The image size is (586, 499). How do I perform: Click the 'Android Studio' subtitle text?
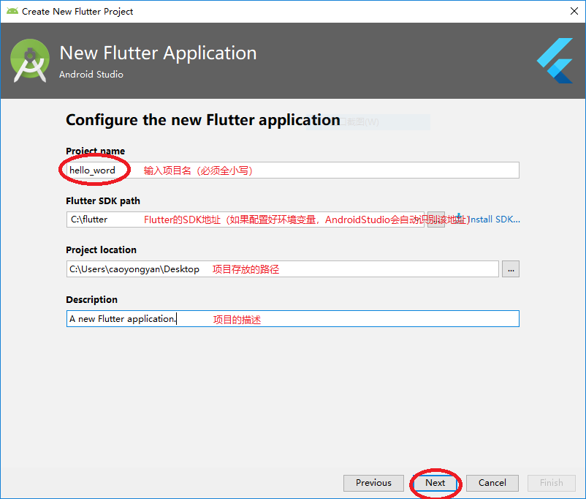91,75
